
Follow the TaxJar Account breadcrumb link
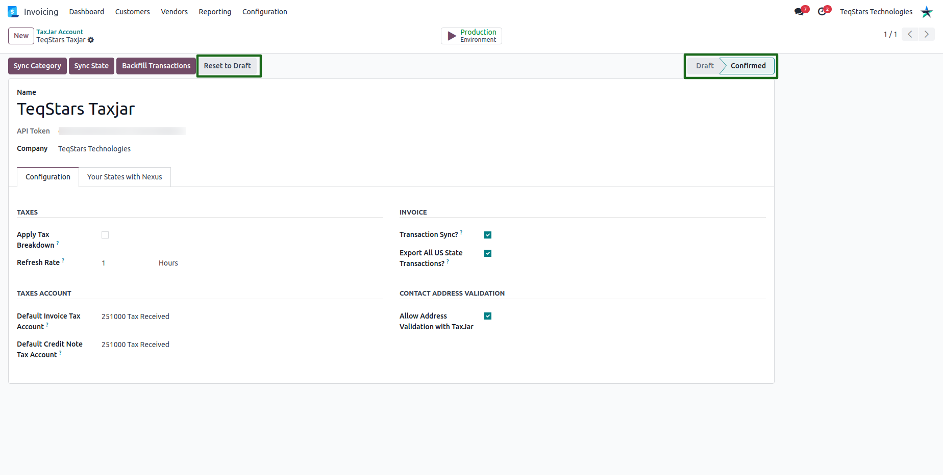[60, 32]
